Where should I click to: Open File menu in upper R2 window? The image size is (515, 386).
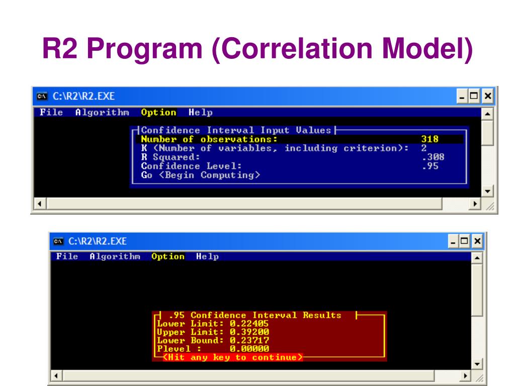[x=51, y=112]
